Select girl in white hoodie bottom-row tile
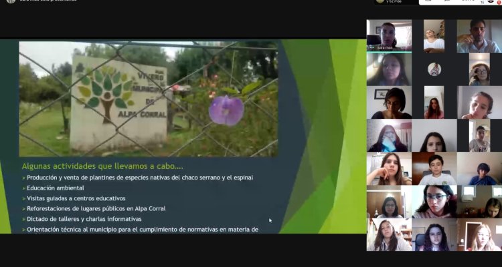Image resolution: width=502 pixels, height=267 pixels. pos(389,235)
